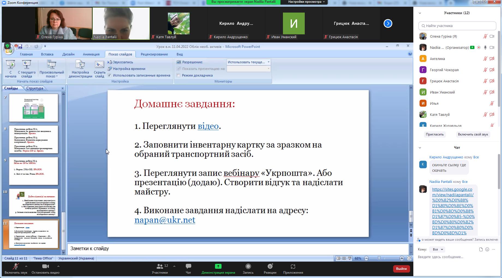Open Quick Access Toolbar customize arrow

pyautogui.click(x=45, y=46)
